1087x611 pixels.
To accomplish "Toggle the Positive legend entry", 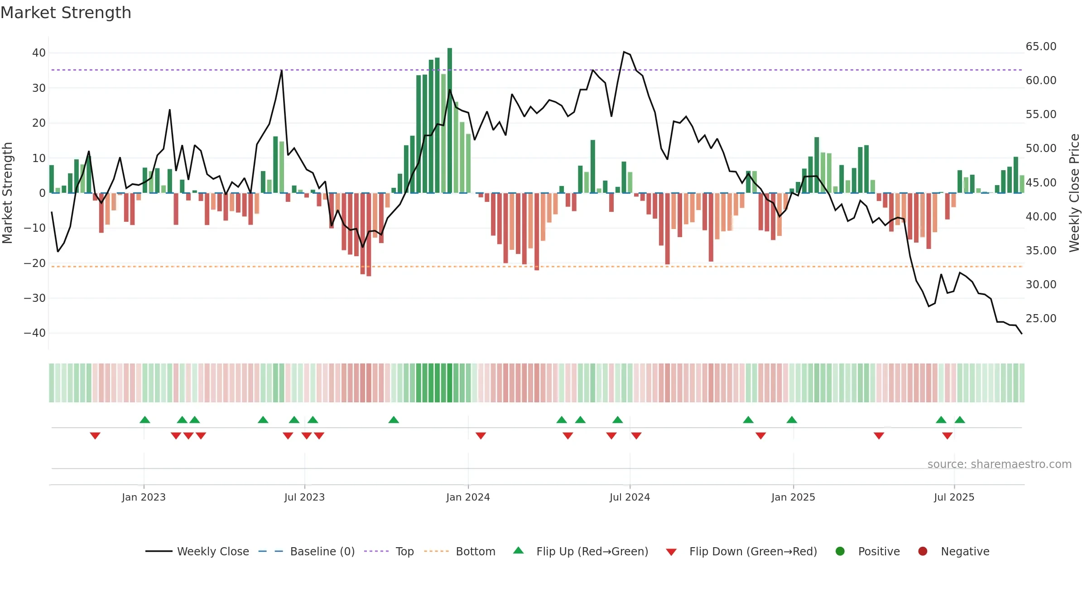I will pos(867,551).
